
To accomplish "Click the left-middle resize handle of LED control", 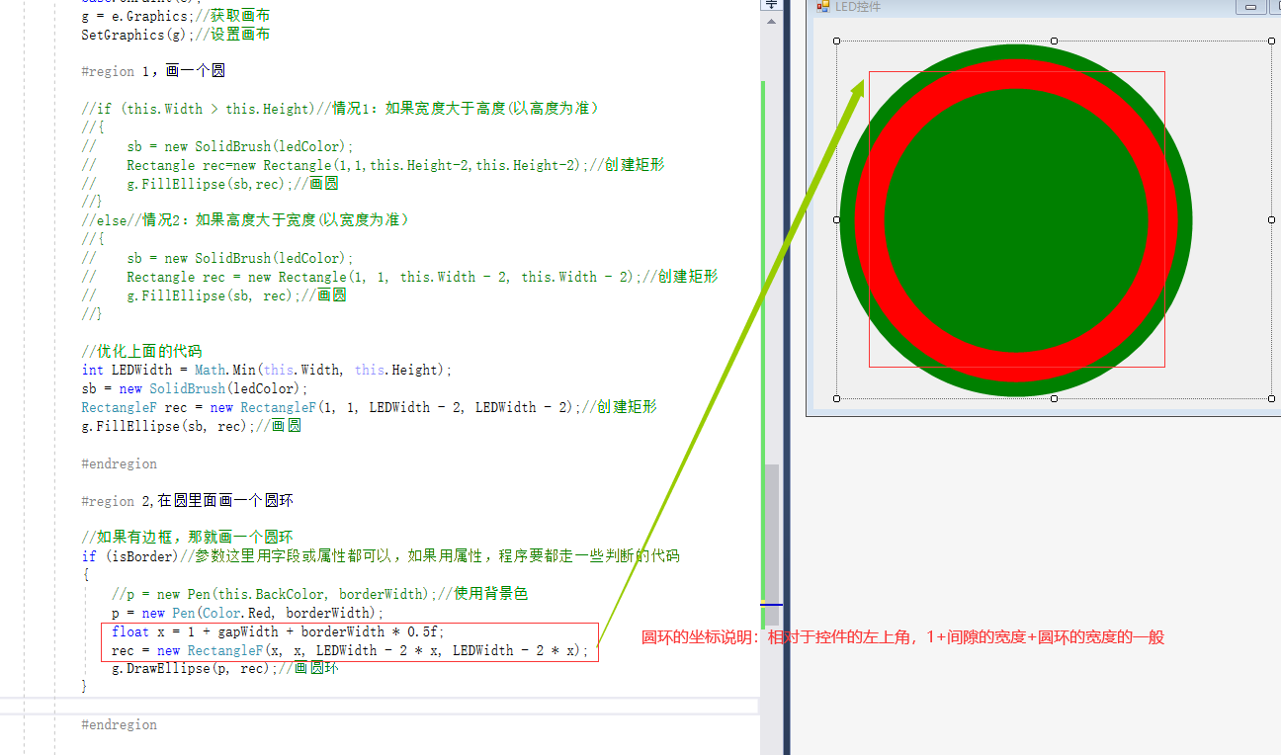I will tap(837, 219).
